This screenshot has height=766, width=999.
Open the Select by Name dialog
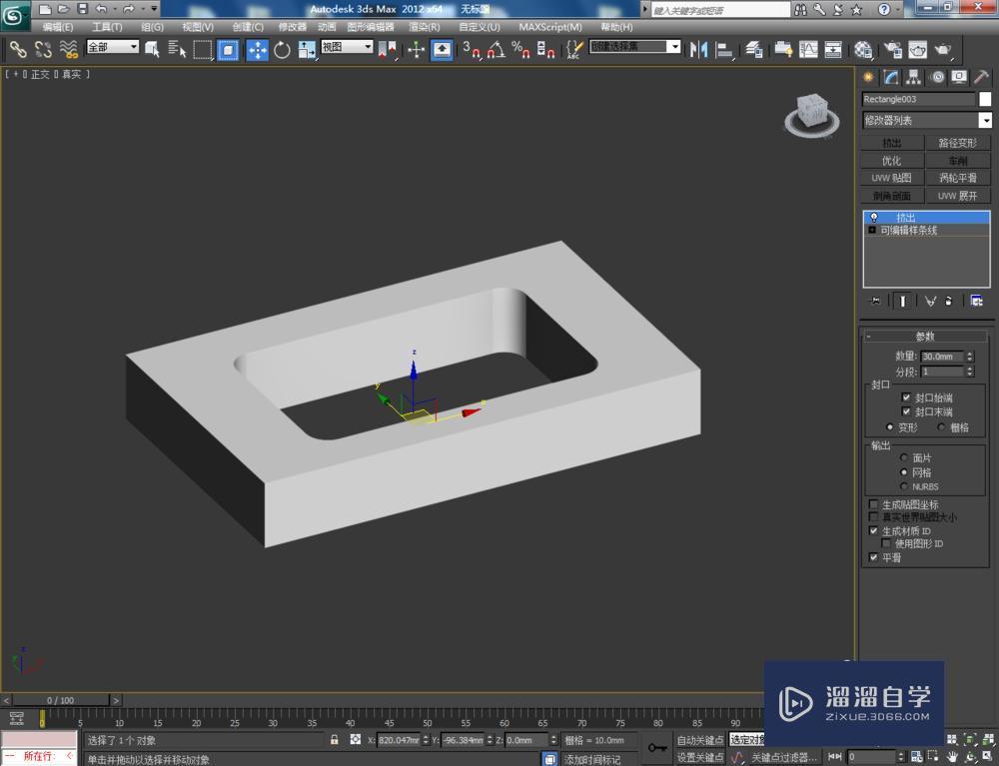(x=176, y=49)
